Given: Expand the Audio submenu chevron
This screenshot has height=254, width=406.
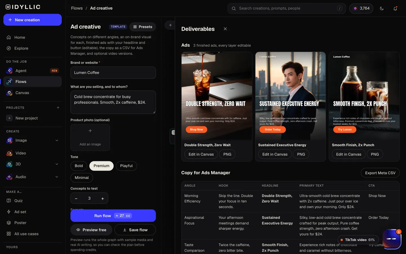Looking at the screenshot, I should tap(57, 177).
